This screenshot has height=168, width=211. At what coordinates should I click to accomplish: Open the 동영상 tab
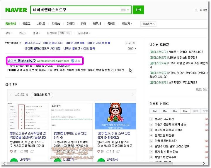[x=111, y=24]
